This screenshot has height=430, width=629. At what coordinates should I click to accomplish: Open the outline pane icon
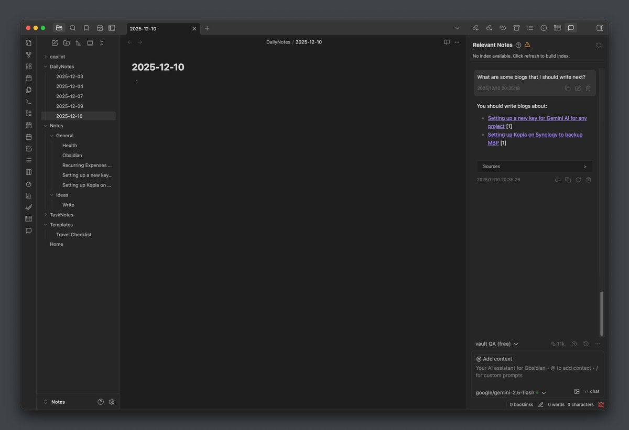coord(530,28)
